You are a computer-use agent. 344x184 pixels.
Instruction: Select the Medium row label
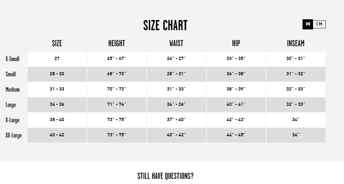(x=13, y=89)
